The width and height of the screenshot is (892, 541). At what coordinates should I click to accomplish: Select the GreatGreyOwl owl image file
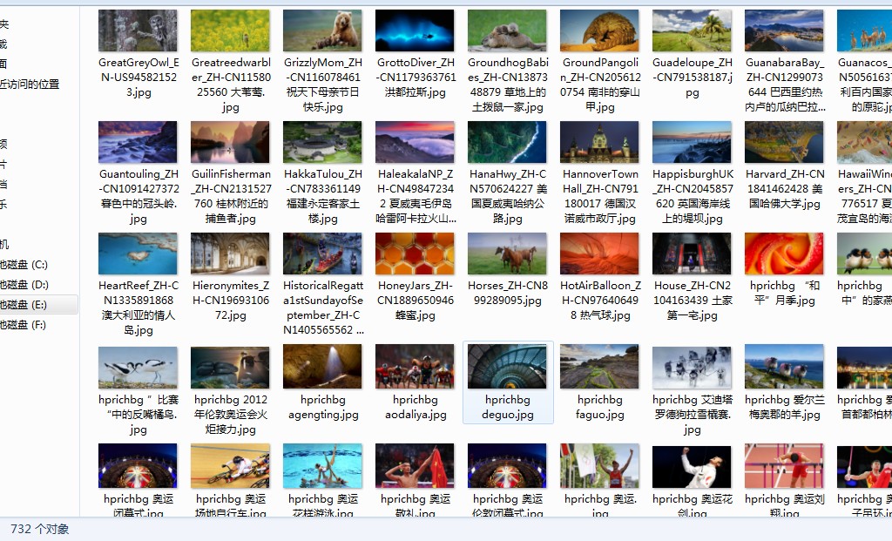point(138,30)
